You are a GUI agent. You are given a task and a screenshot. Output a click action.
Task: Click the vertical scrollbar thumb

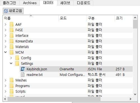coord(135,24)
